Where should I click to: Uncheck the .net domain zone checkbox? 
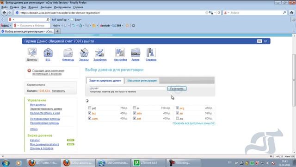point(135,118)
